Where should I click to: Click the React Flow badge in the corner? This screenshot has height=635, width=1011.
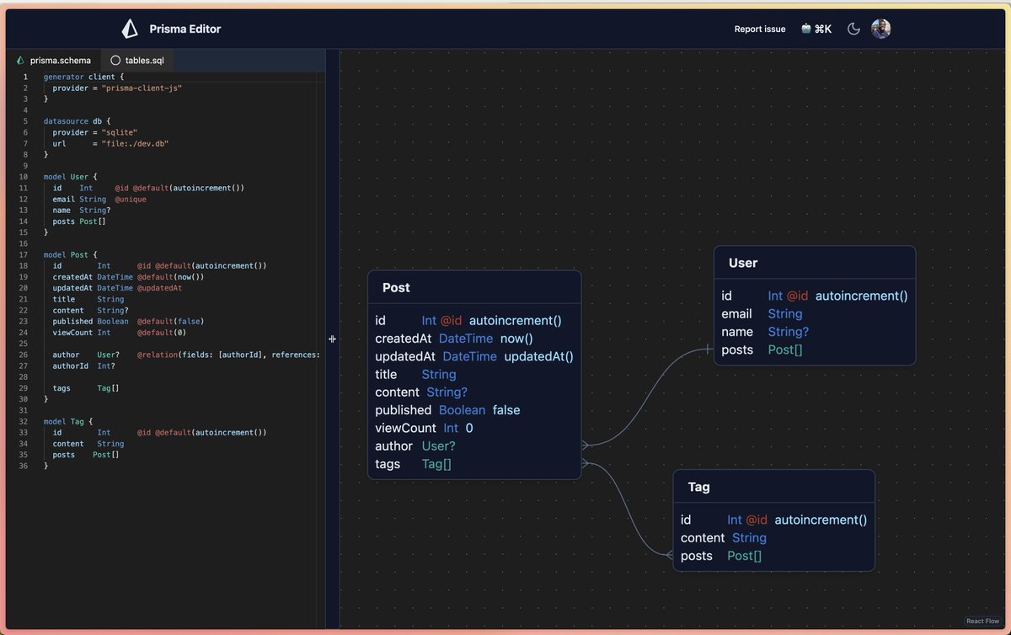pos(982,620)
